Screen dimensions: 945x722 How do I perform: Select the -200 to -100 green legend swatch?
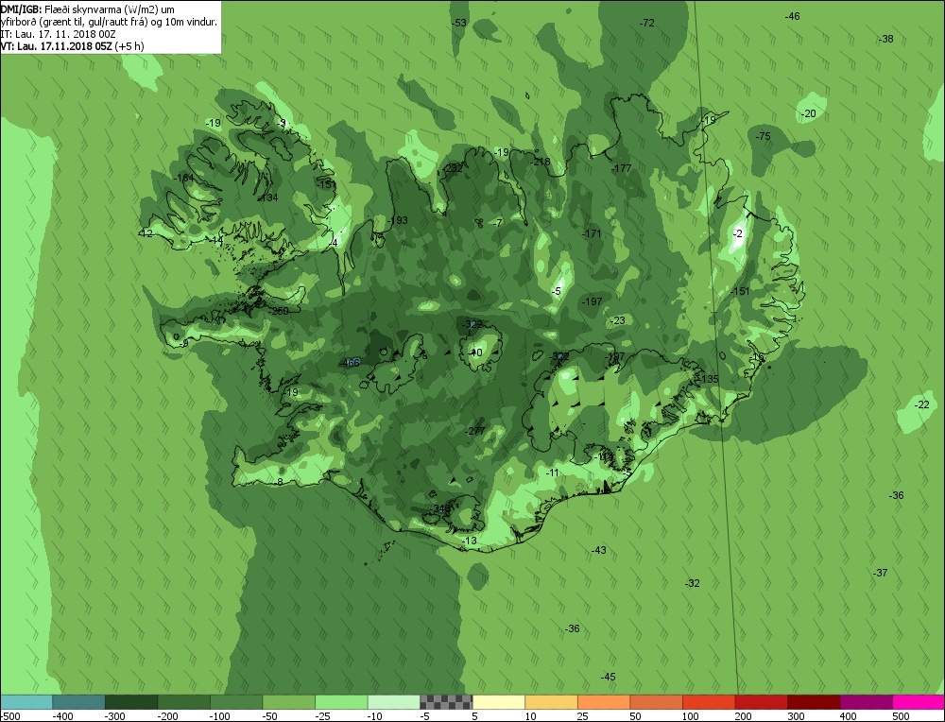[183, 702]
